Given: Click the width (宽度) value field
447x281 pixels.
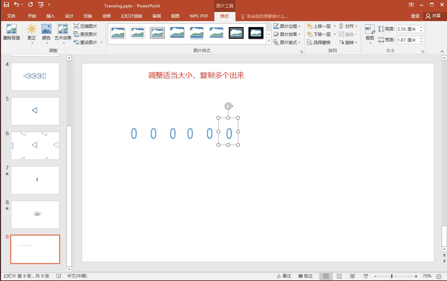Looking at the screenshot, I should [x=407, y=40].
